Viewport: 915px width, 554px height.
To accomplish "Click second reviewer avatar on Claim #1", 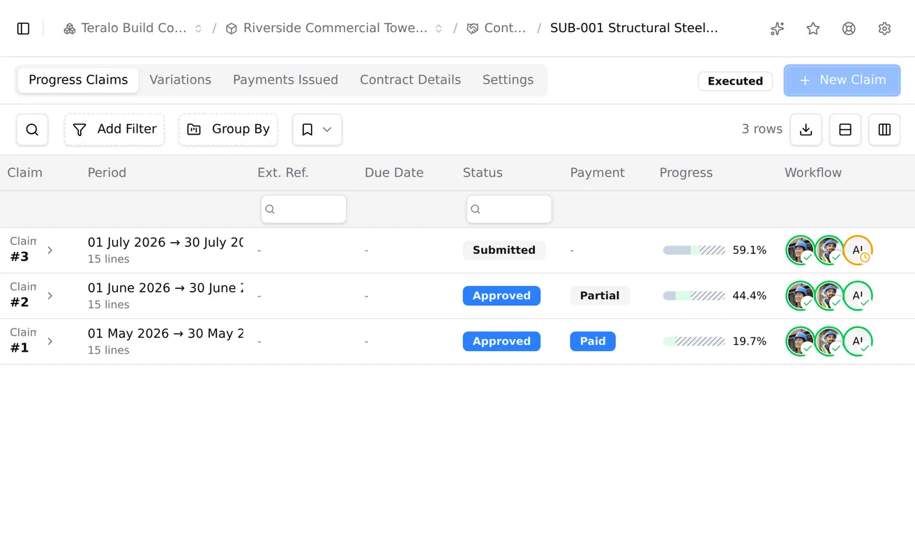I will (x=829, y=341).
